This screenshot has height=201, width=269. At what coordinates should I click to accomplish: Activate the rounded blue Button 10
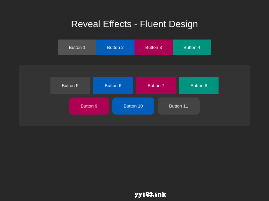133,106
